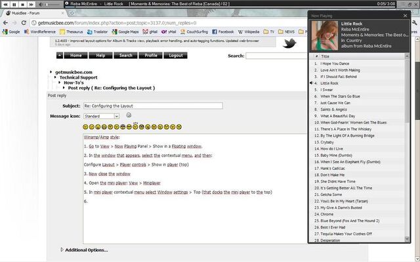Image resolution: width=420 pixels, height=262 pixels.
Task: Click the Twitter bird icon
Action: click(x=289, y=43)
